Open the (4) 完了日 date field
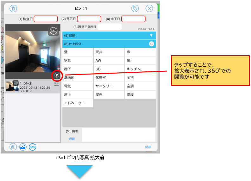 pyautogui.click(x=133, y=19)
